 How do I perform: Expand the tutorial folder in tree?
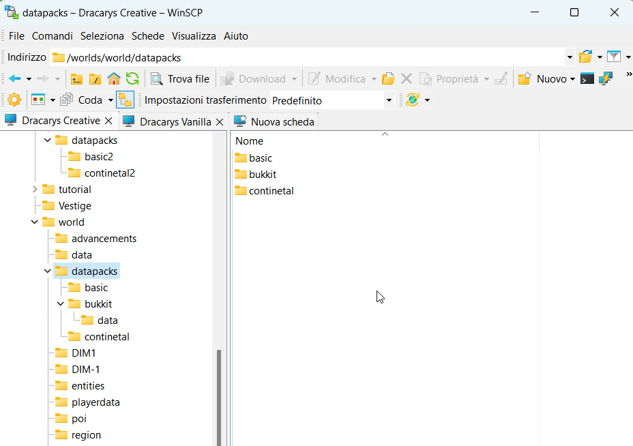[35, 190]
